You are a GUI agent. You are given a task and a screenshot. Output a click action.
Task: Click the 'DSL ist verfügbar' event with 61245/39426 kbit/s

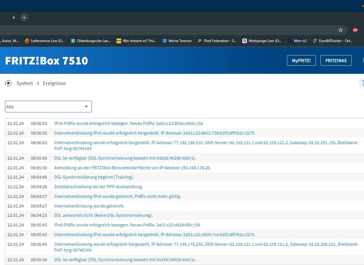click(125, 260)
